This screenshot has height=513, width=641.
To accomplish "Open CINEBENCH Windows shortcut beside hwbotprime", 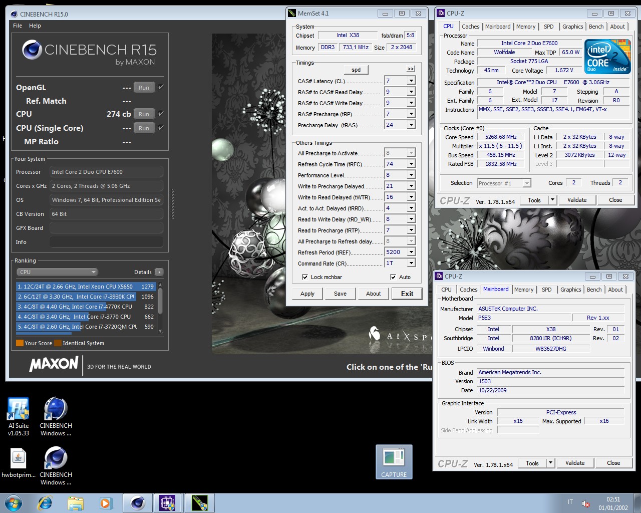I will point(56,466).
